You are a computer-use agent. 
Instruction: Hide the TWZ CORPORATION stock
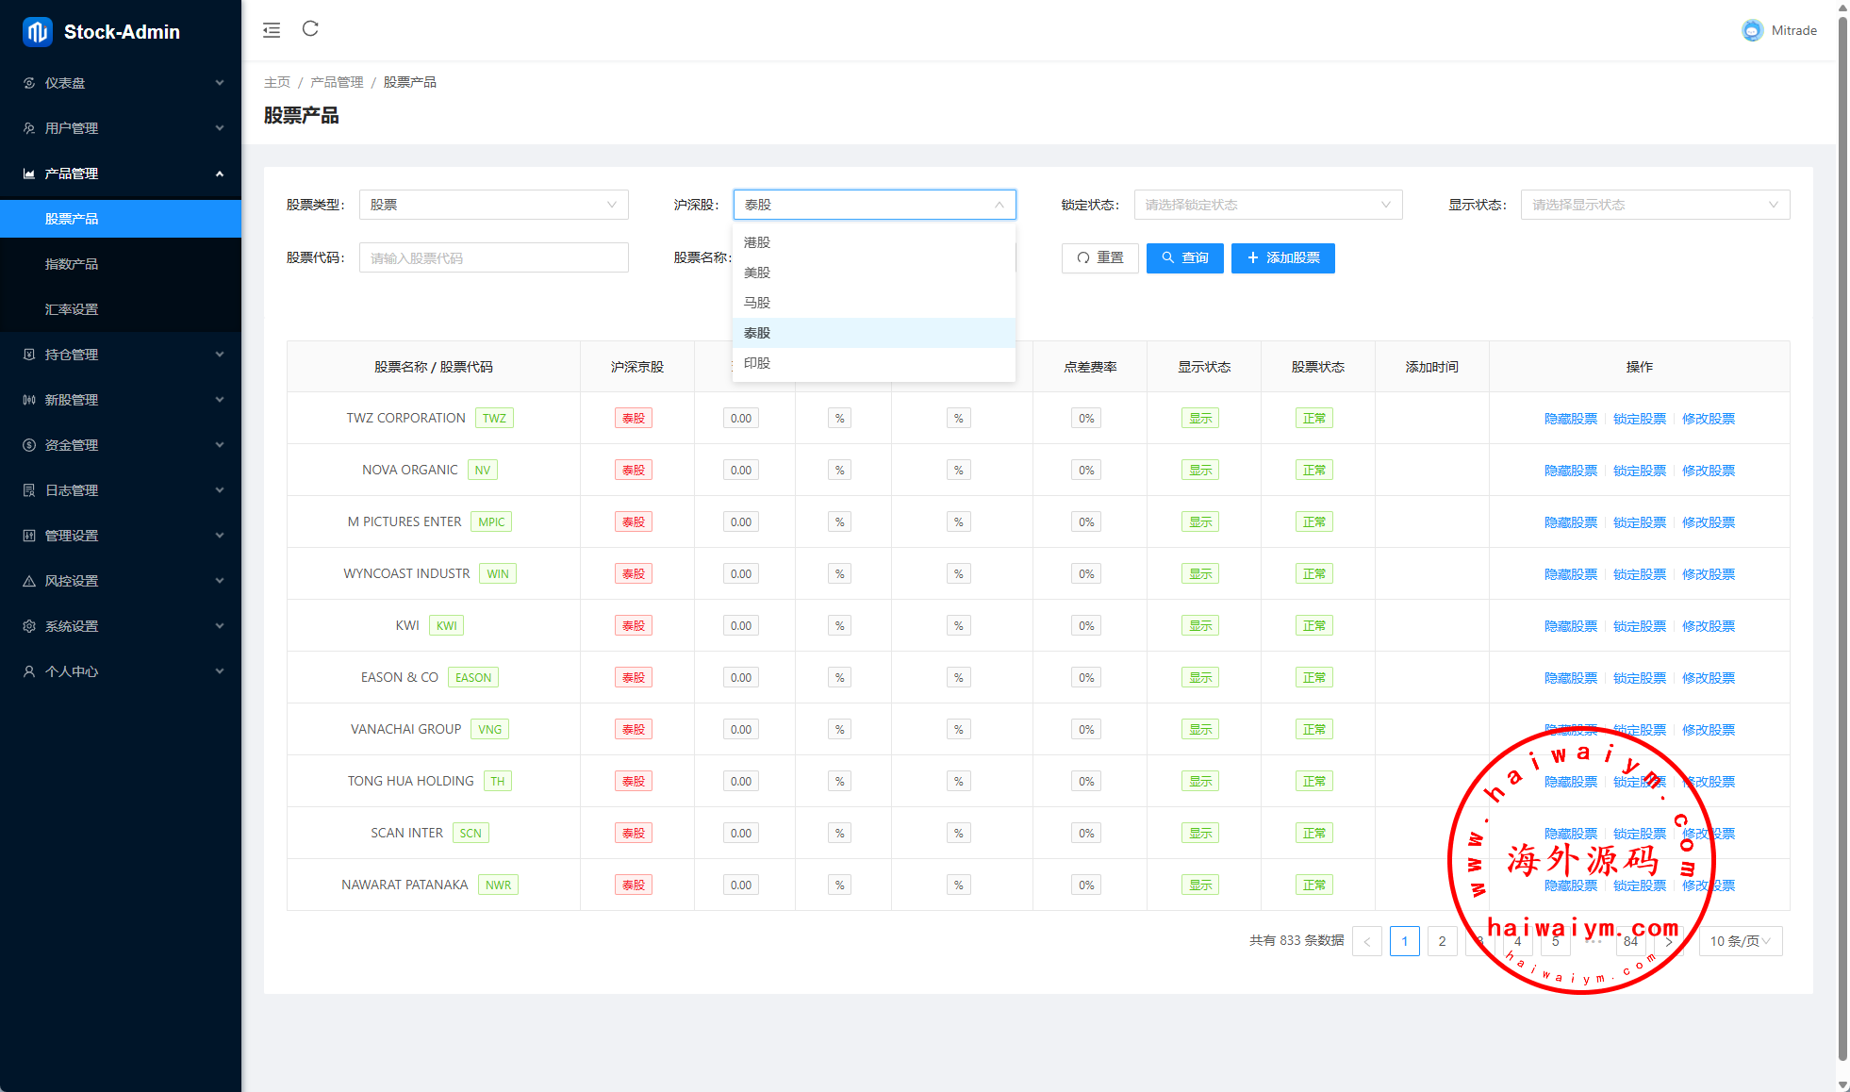click(x=1570, y=419)
